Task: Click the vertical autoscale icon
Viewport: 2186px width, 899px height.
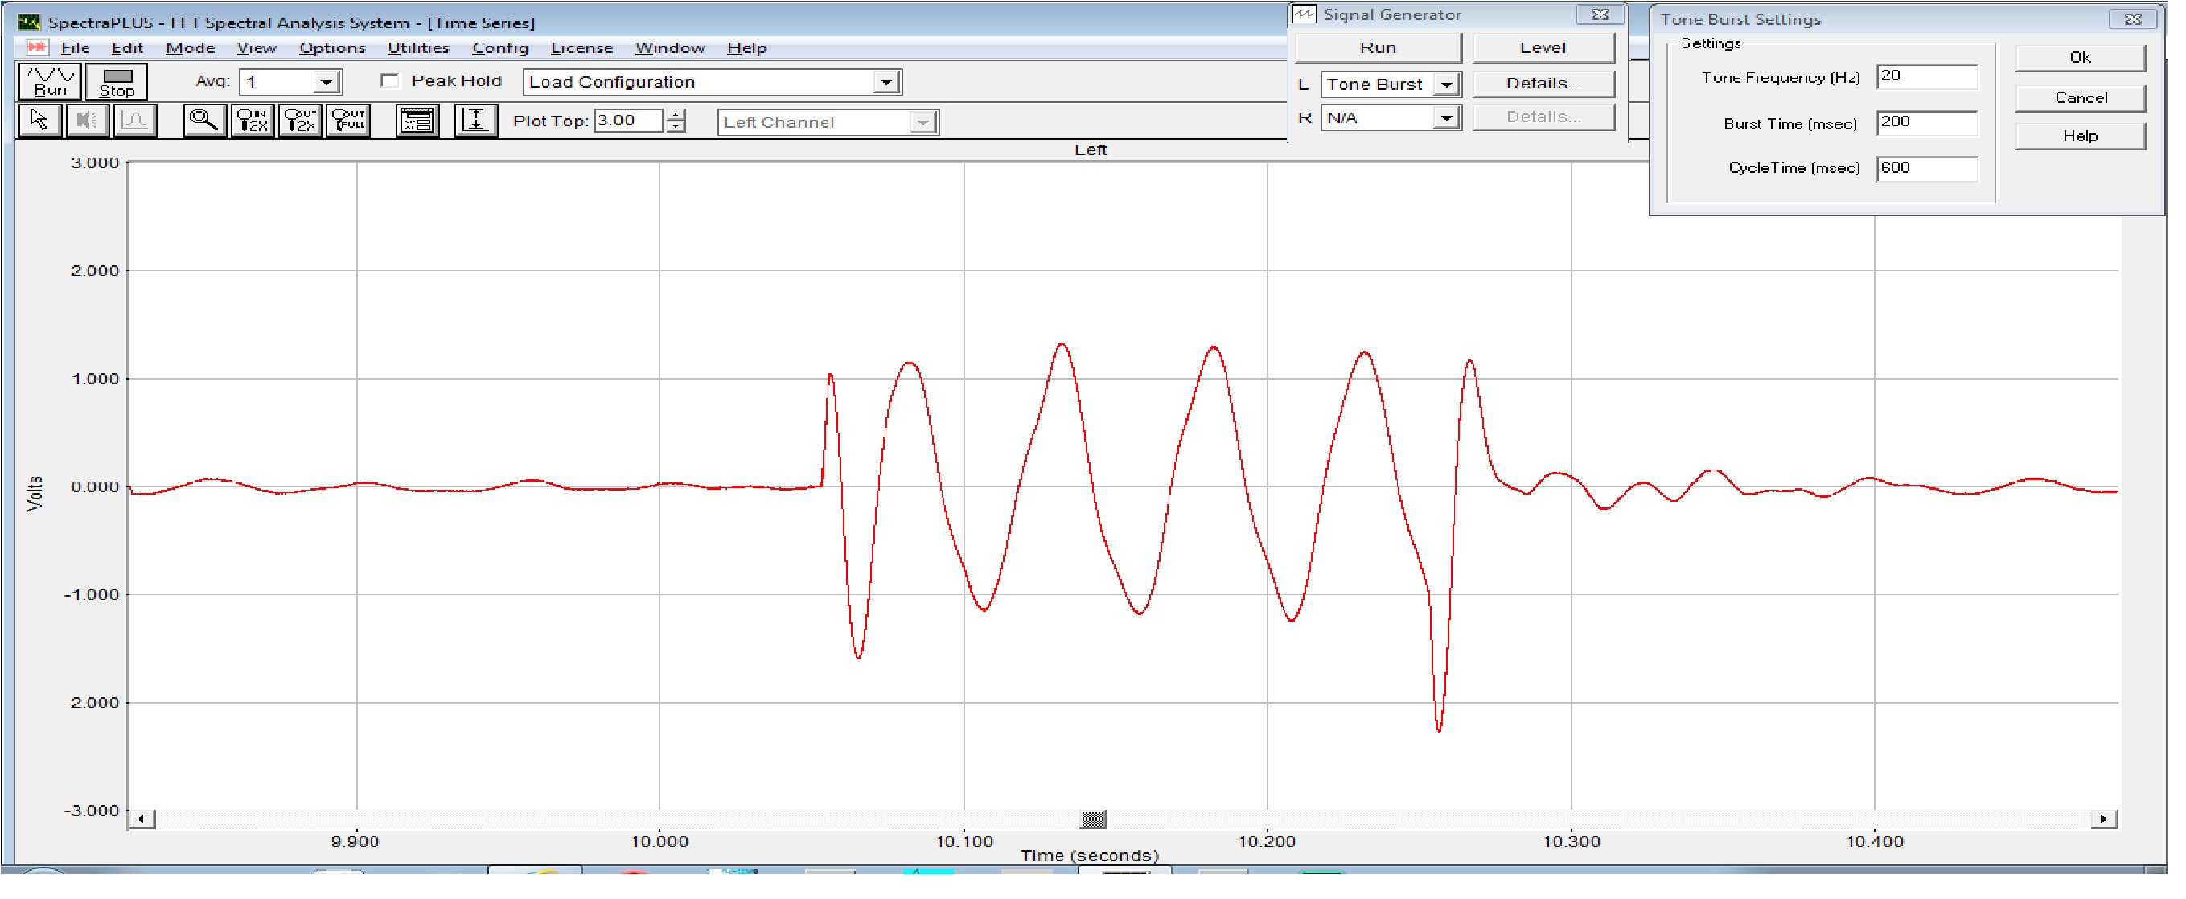Action: pos(476,121)
